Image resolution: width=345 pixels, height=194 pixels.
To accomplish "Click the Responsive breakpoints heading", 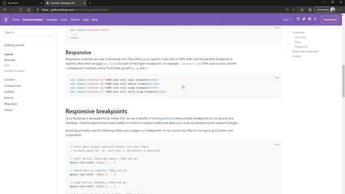I will pos(96,112).
